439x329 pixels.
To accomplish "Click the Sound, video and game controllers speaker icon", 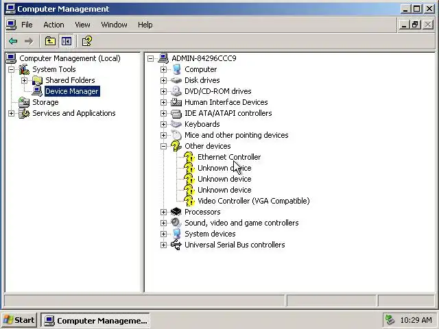I will (x=176, y=223).
